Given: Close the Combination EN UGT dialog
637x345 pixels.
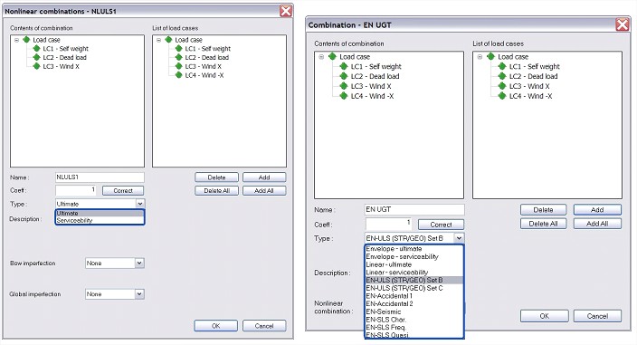Looking at the screenshot, I should click(x=623, y=24).
